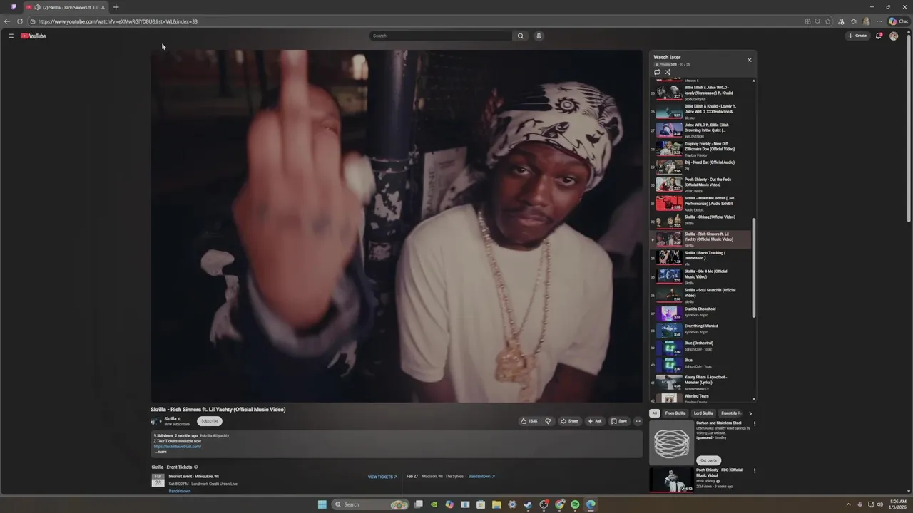This screenshot has width=913, height=513.
Task: Open the YouTube account avatar menu
Action: tap(894, 36)
